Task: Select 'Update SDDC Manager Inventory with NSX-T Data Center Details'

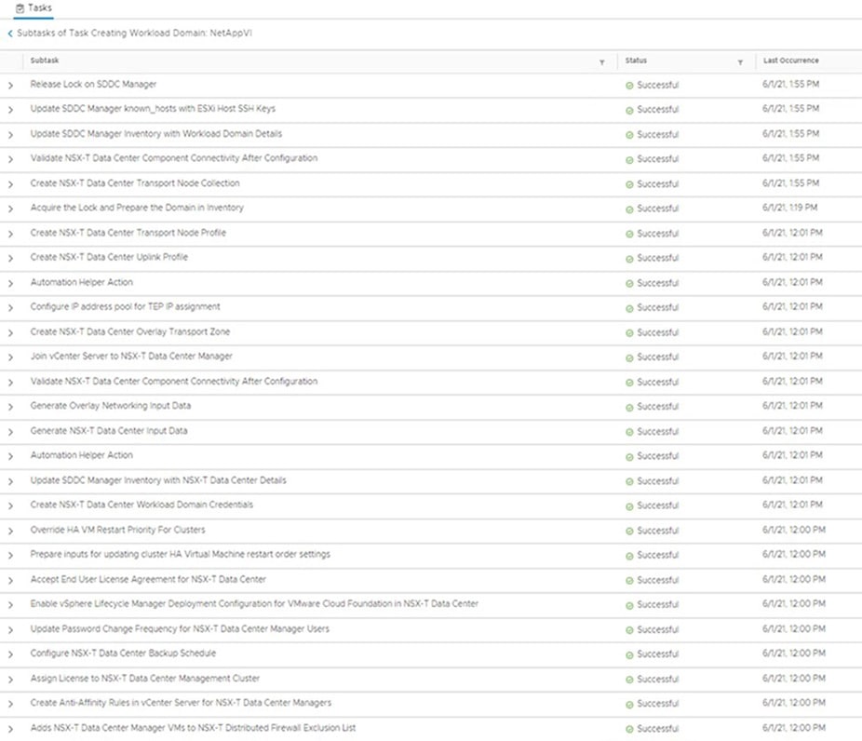Action: click(x=158, y=480)
